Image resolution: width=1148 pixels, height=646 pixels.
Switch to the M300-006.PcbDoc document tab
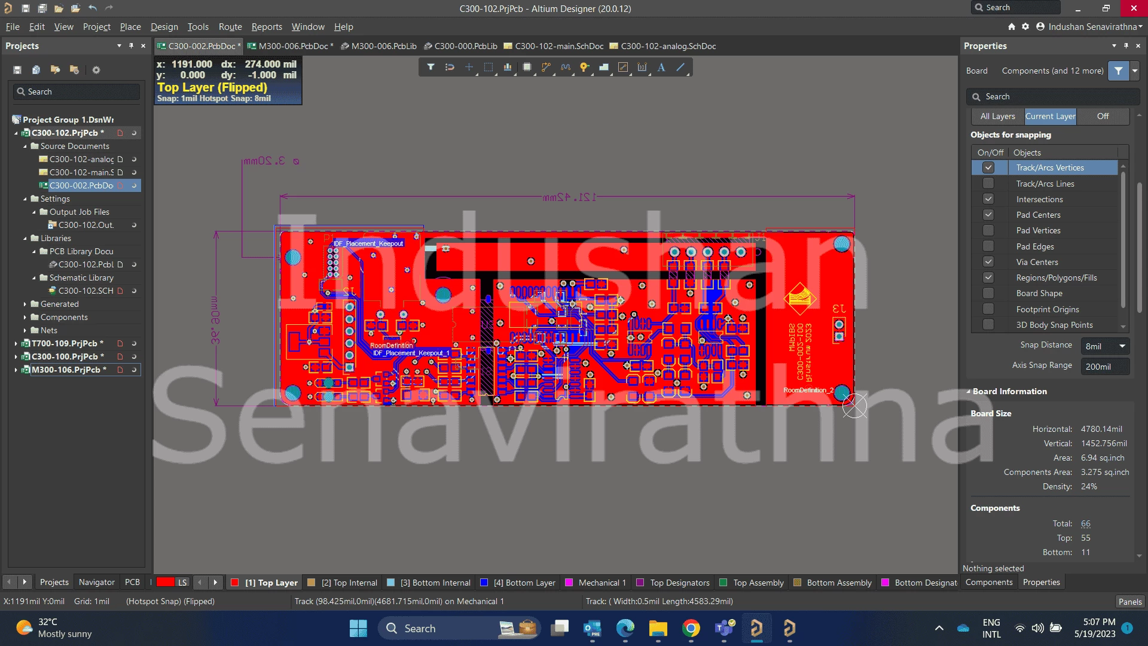tap(291, 46)
